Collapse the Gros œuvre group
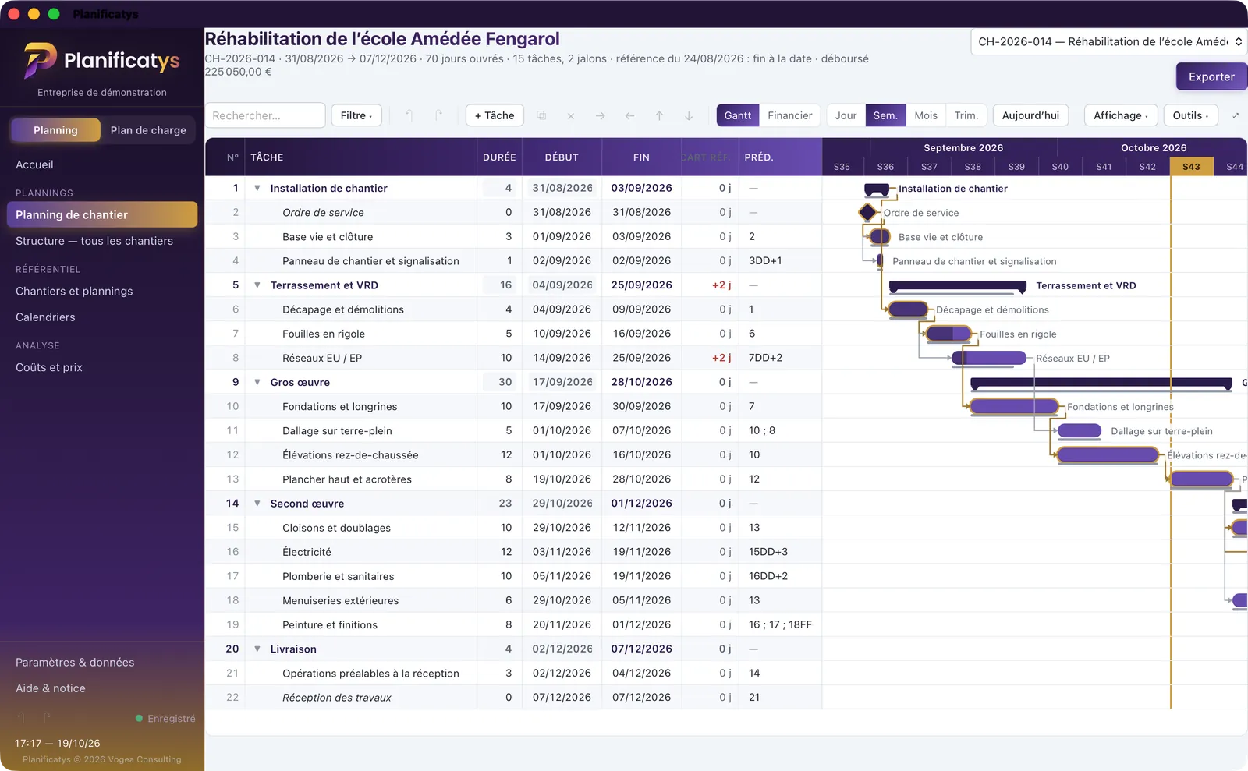This screenshot has height=771, width=1248. click(x=257, y=382)
